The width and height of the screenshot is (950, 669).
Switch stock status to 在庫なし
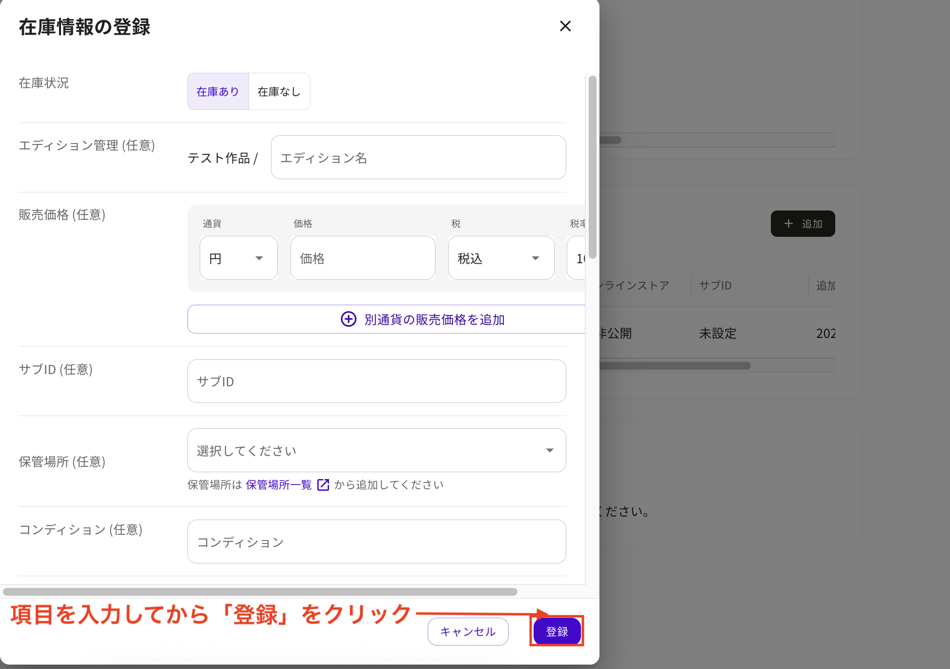279,91
